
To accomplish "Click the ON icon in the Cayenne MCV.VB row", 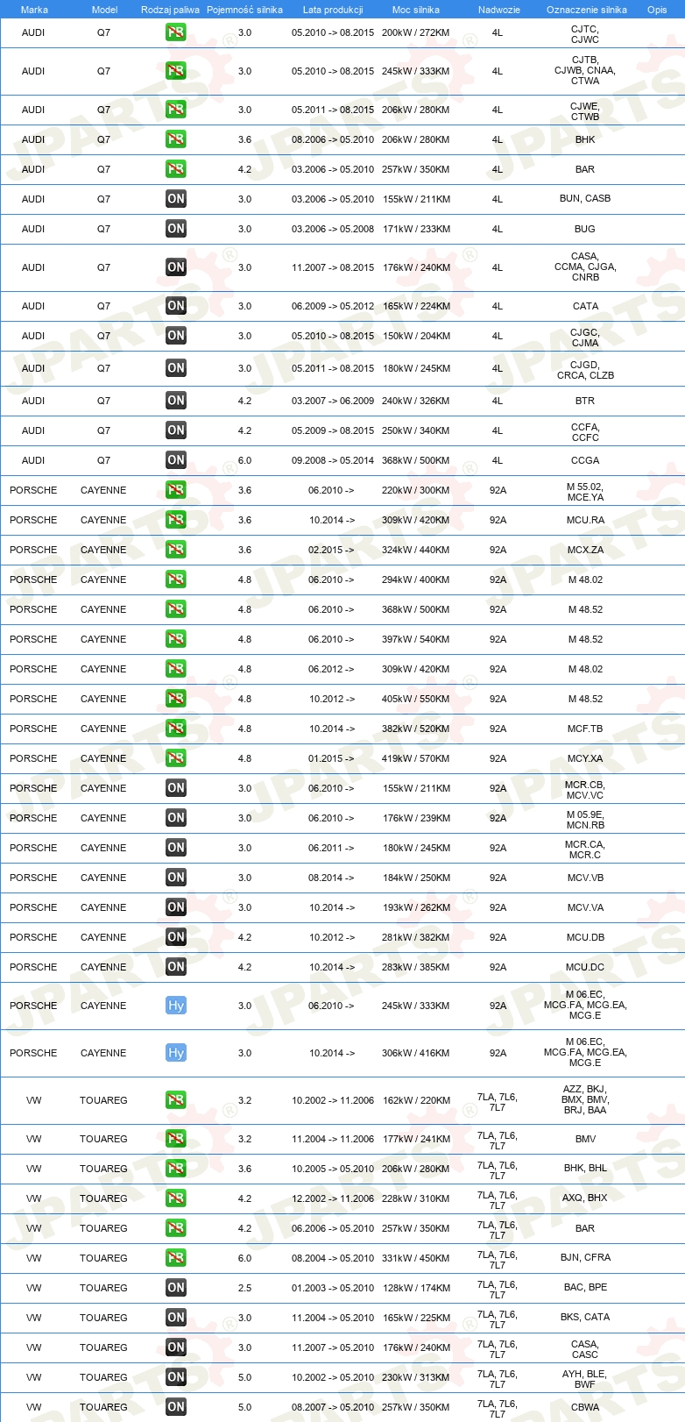I will point(176,878).
